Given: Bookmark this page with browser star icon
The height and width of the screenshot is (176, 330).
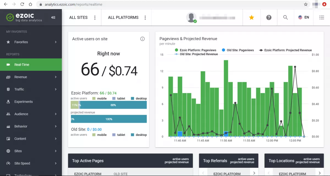Looking at the screenshot, I should click(306, 4).
